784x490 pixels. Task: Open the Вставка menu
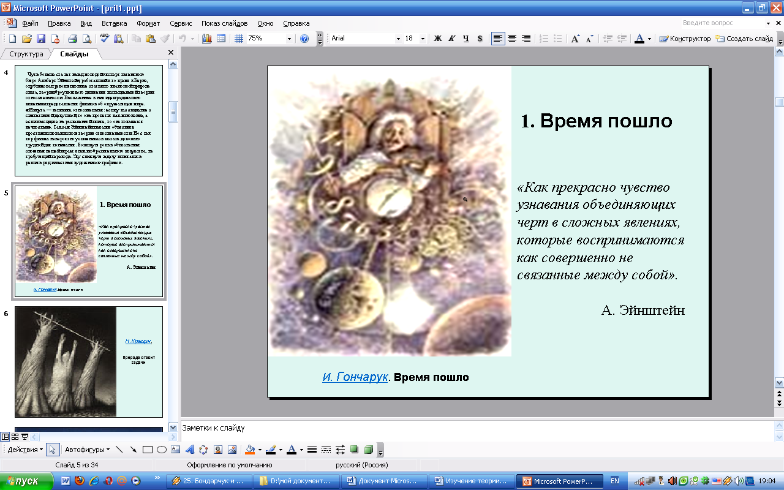tap(115, 23)
